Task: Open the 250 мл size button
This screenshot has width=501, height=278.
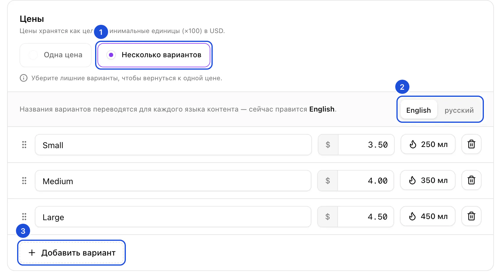Action: tap(428, 144)
